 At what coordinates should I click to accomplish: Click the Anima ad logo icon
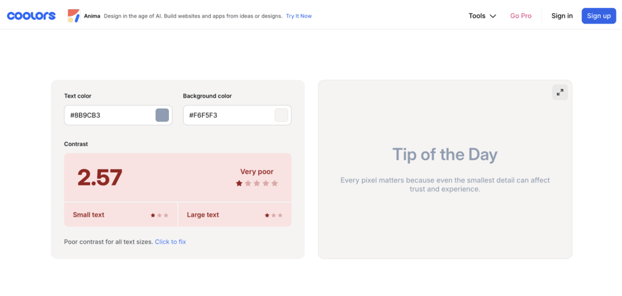coord(73,16)
